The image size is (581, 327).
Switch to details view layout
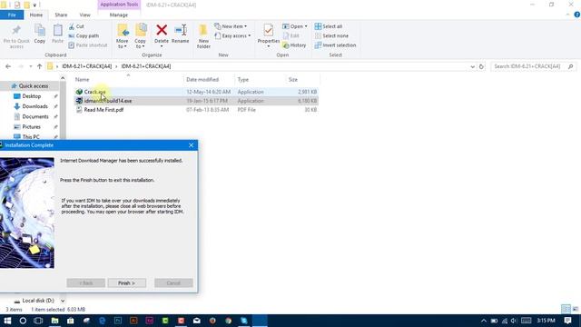[x=566, y=309]
